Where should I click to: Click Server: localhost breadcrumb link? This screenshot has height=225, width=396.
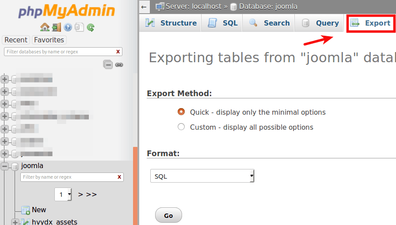194,7
